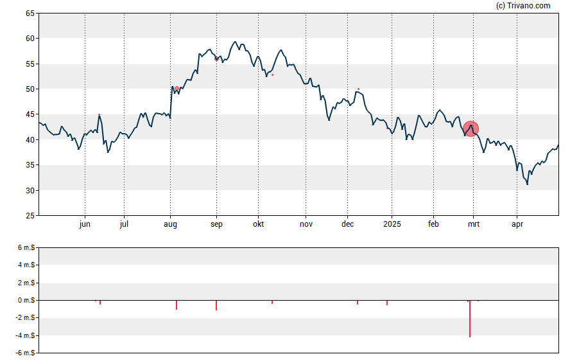Click the 'okt' x-axis label
570x363 pixels.
tap(259, 224)
